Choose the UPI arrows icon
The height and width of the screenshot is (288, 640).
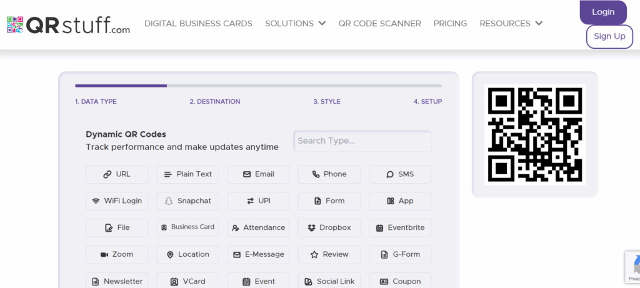click(x=250, y=201)
